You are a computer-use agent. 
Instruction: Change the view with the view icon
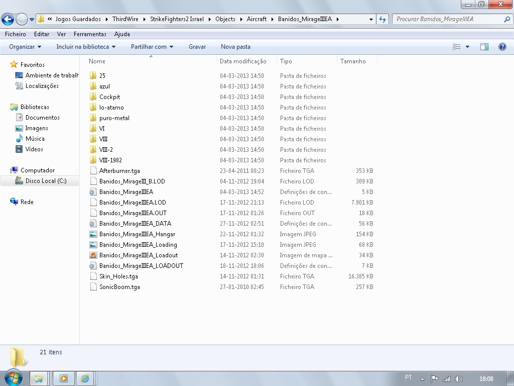[x=457, y=47]
